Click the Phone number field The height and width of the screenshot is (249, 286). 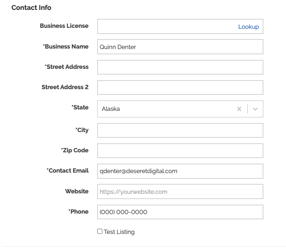pos(180,212)
